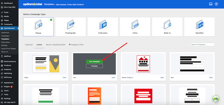Open Campaigns in OptinMonster submenu
Image resolution: width=224 pixels, height=105 pixels.
[5, 36]
